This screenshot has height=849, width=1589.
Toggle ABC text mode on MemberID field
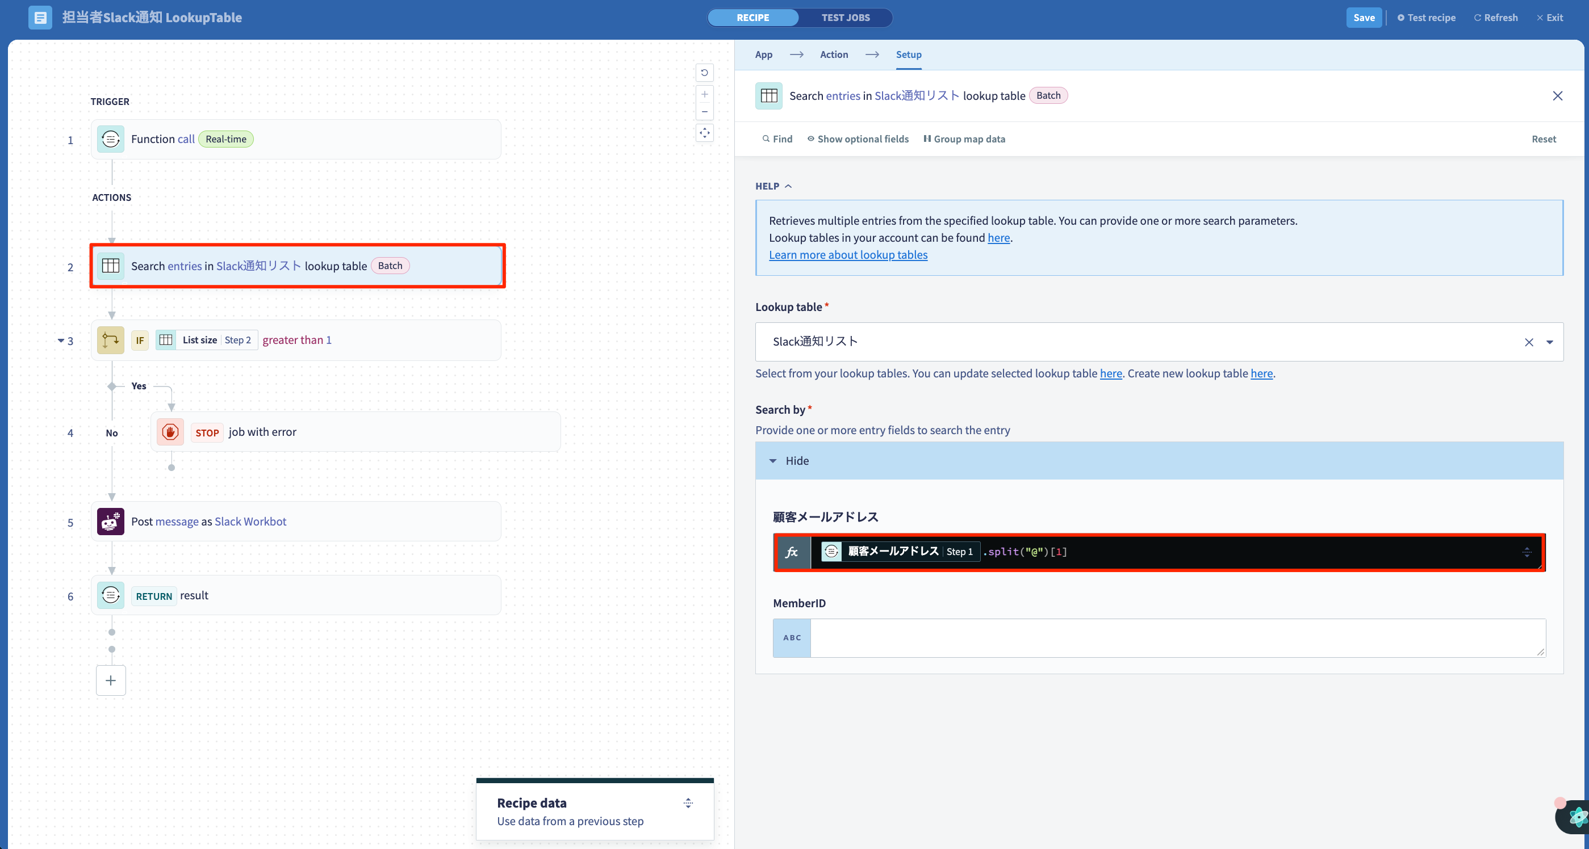[x=792, y=638]
